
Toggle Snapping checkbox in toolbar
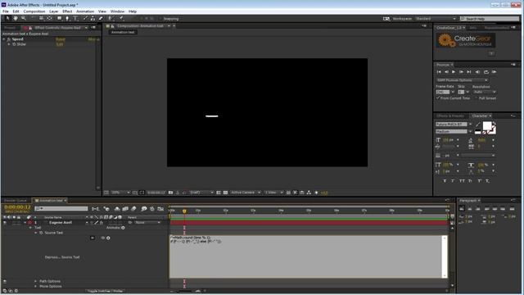coord(160,19)
